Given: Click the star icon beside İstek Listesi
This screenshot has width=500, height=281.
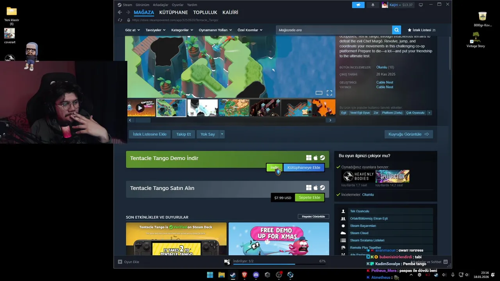Looking at the screenshot, I should click(x=410, y=30).
